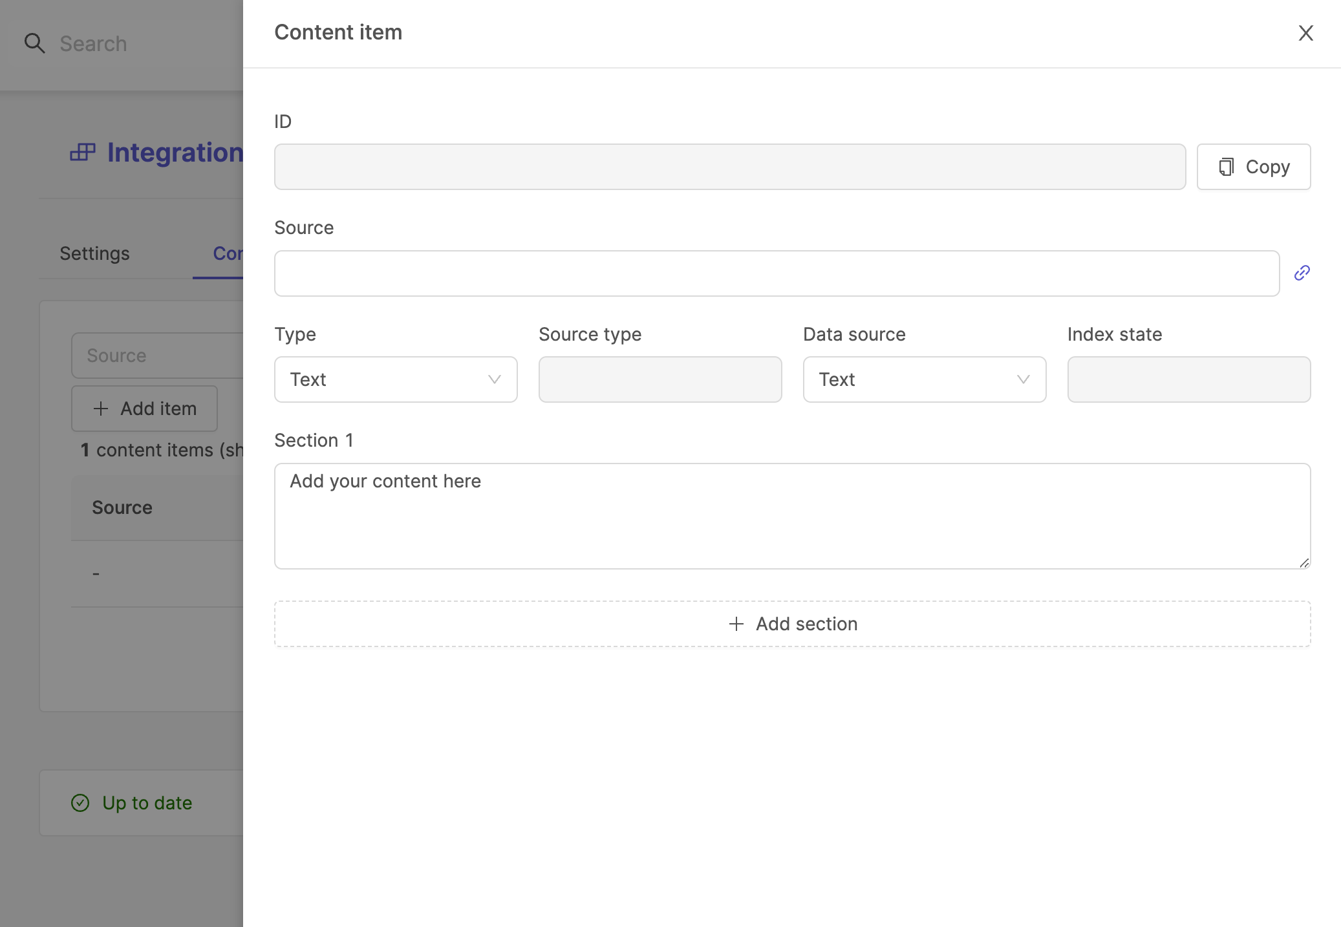Focus the Source text field in panel
Image resolution: width=1341 pixels, height=927 pixels.
(777, 273)
